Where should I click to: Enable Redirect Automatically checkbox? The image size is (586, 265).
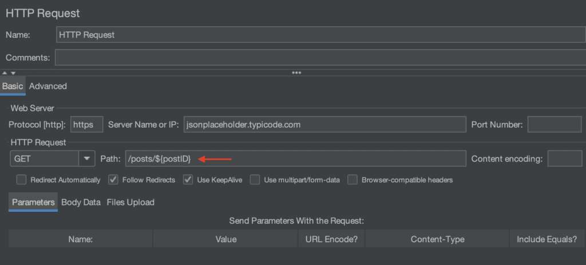point(21,180)
